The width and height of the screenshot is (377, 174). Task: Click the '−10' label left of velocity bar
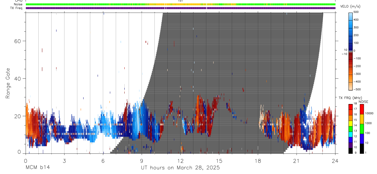[344, 54]
